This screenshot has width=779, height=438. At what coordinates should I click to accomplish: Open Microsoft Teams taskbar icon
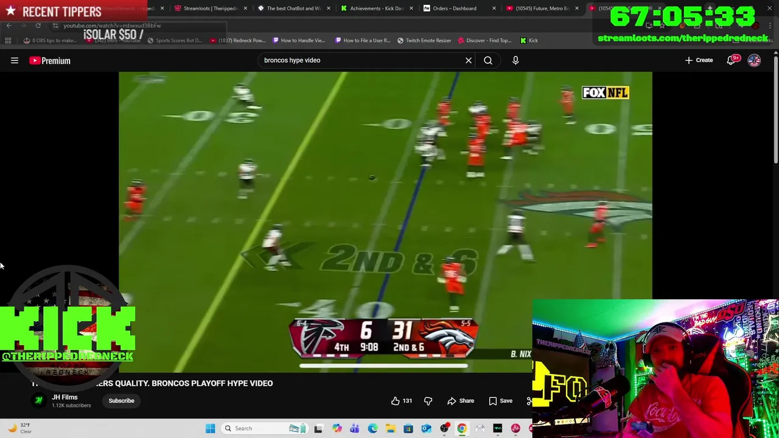coord(355,428)
